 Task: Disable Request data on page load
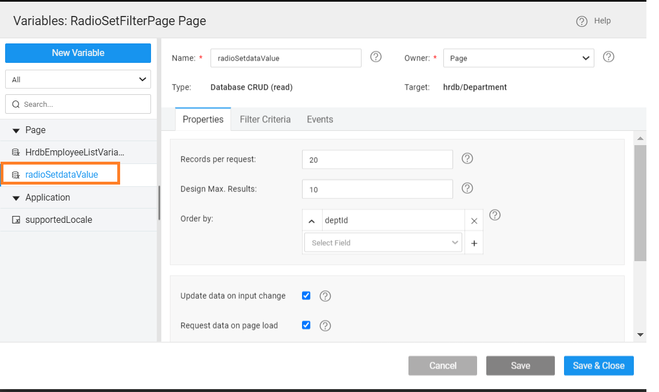click(306, 325)
